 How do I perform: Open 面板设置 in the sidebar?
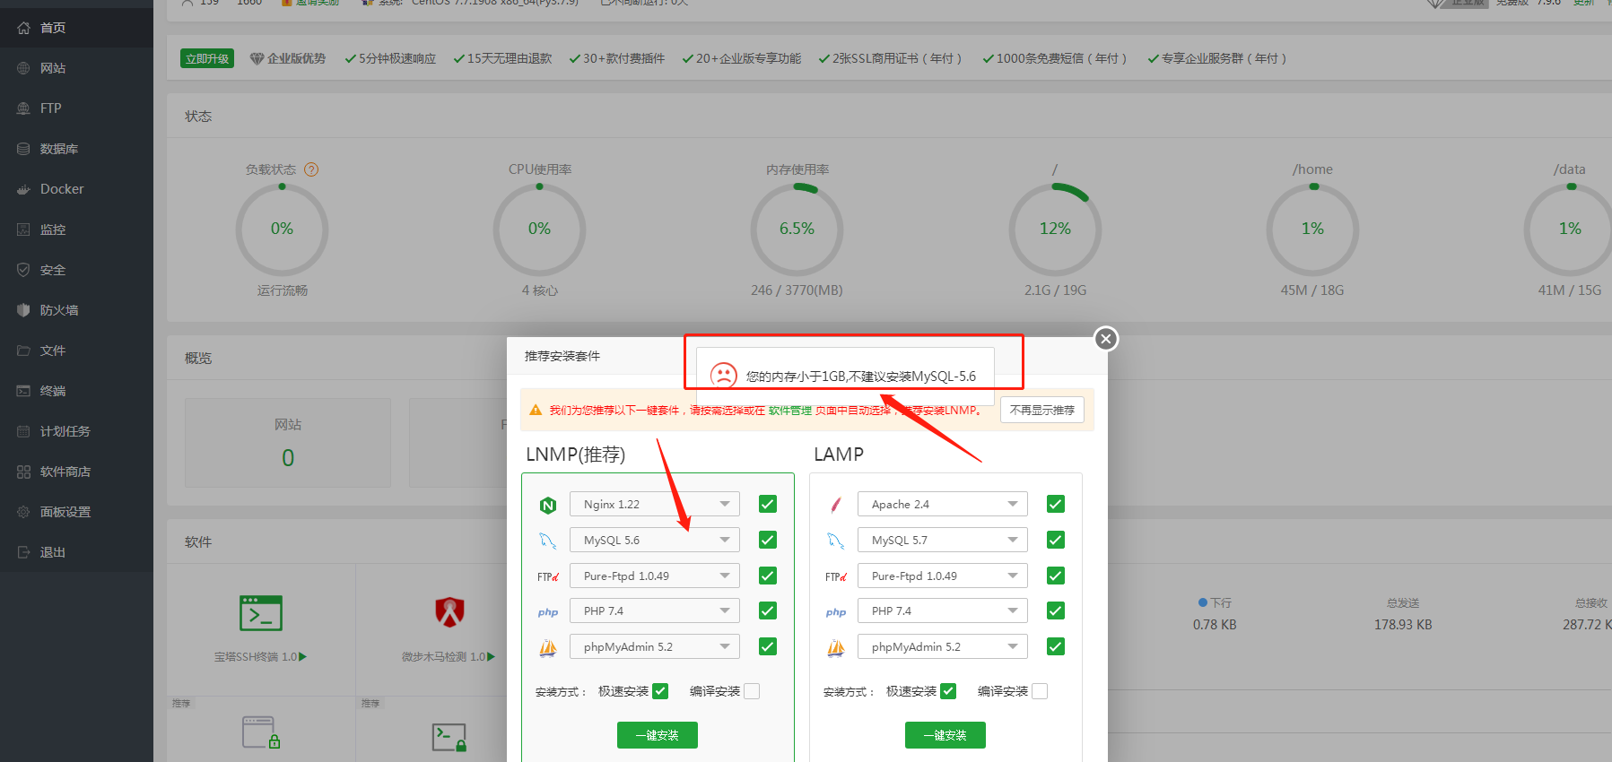76,512
